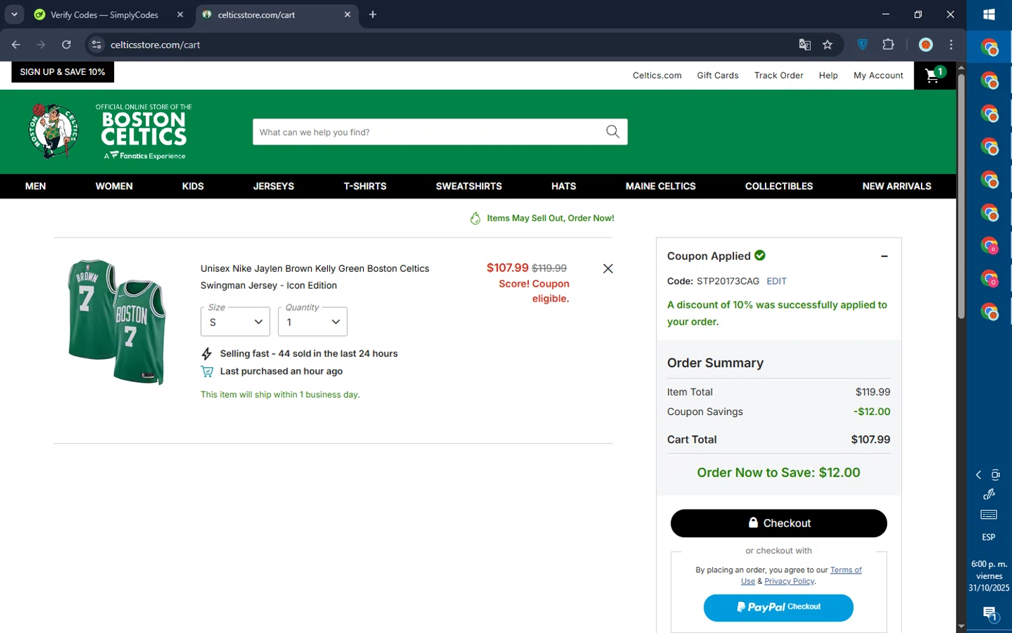1012x633 pixels.
Task: Open the Jaylen Brown Swingman Jersey product title
Action: tap(314, 277)
